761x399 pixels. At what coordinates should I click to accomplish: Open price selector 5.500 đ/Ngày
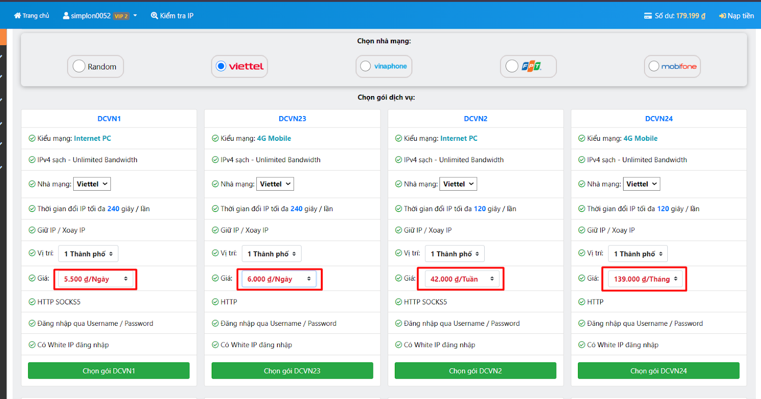tap(95, 279)
